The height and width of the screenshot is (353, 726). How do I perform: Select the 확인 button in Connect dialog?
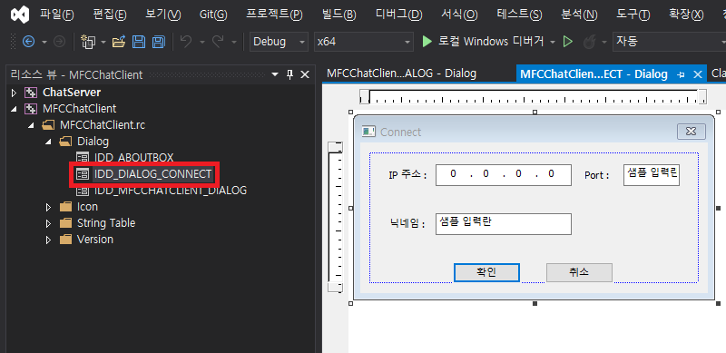(x=486, y=272)
